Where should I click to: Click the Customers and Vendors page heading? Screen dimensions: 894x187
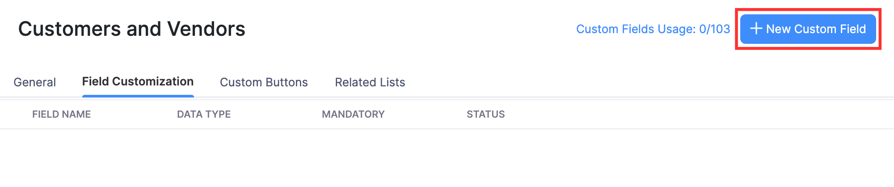pos(132,29)
